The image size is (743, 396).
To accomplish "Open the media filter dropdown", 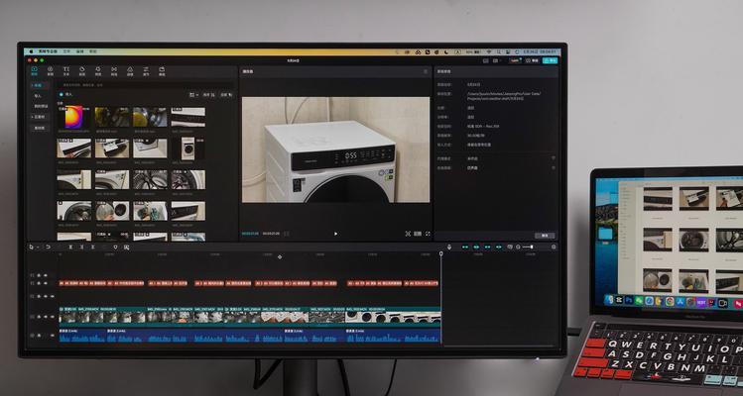I will [x=226, y=95].
